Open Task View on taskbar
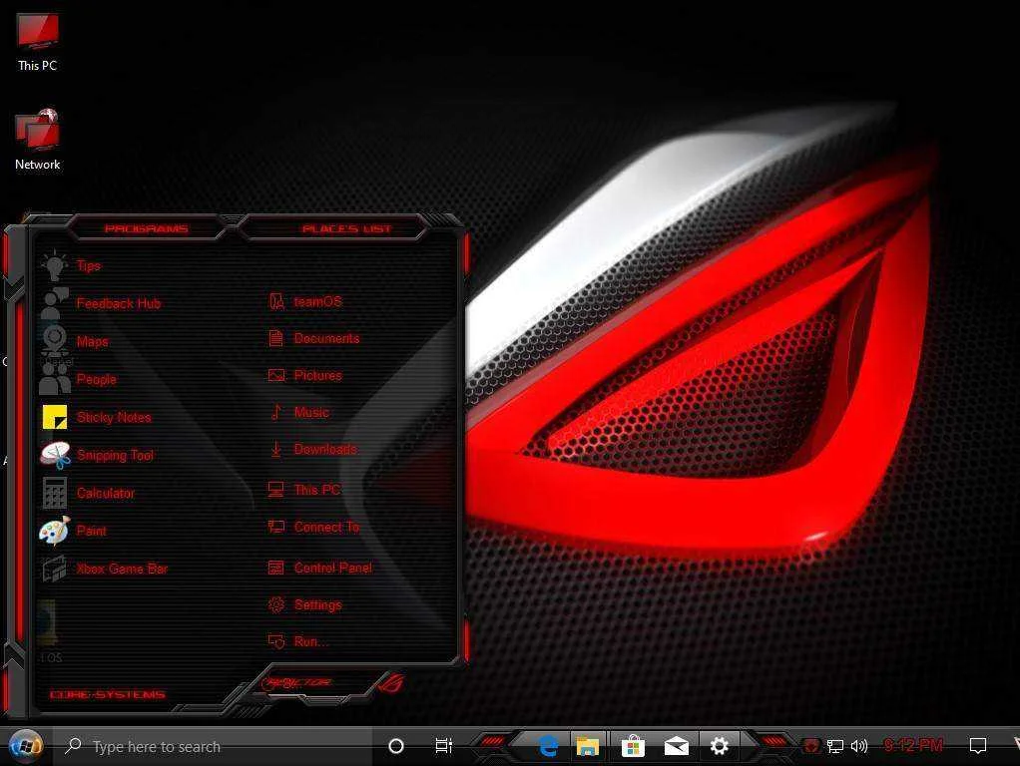Viewport: 1020px width, 766px height. pos(444,746)
